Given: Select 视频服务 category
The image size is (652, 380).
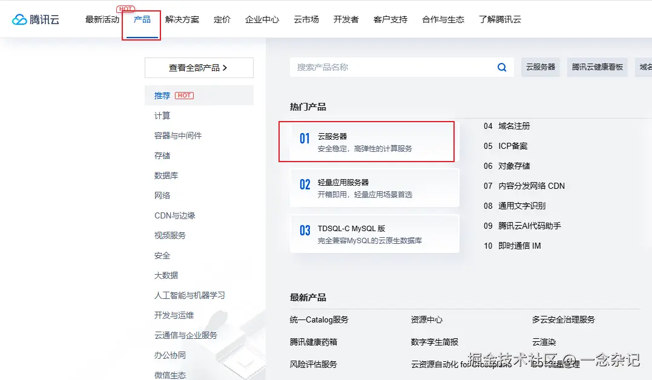Looking at the screenshot, I should click(x=170, y=235).
